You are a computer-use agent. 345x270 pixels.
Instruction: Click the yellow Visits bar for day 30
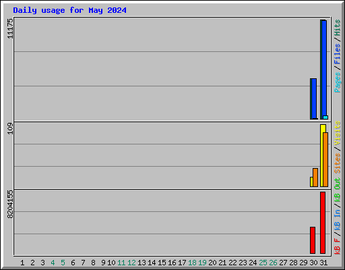click(311, 182)
